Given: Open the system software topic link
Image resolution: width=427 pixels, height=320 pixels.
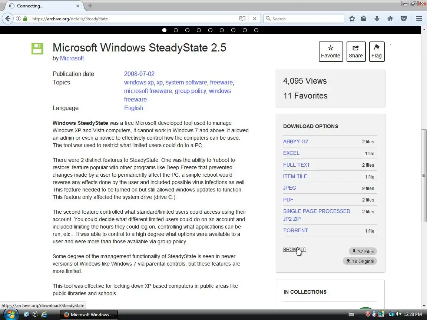Looking at the screenshot, I should (x=186, y=83).
